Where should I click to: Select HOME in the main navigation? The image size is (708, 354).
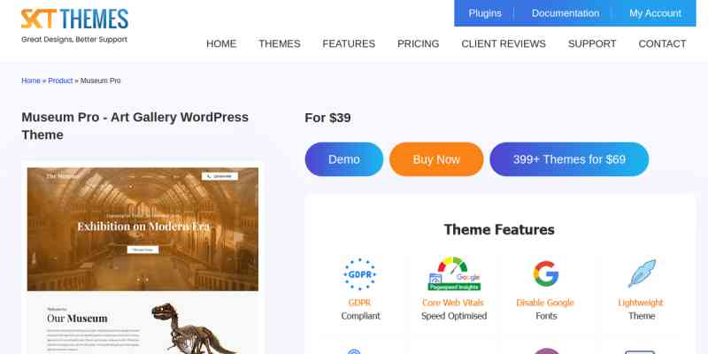click(221, 43)
